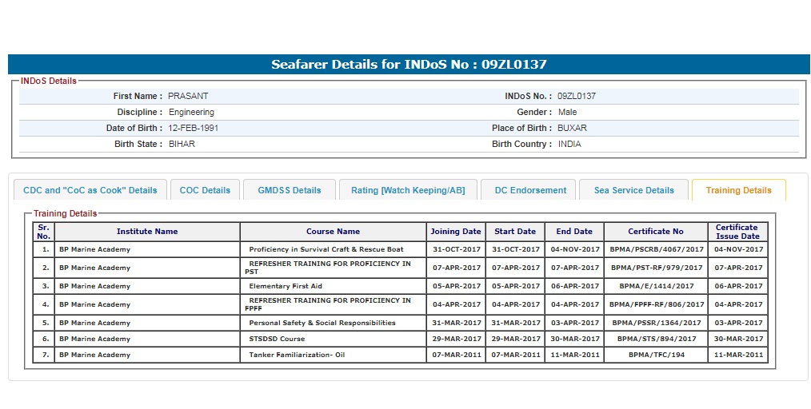Click the Personal Safety & Social Responsibilities course
This screenshot has width=811, height=409.
tap(322, 323)
